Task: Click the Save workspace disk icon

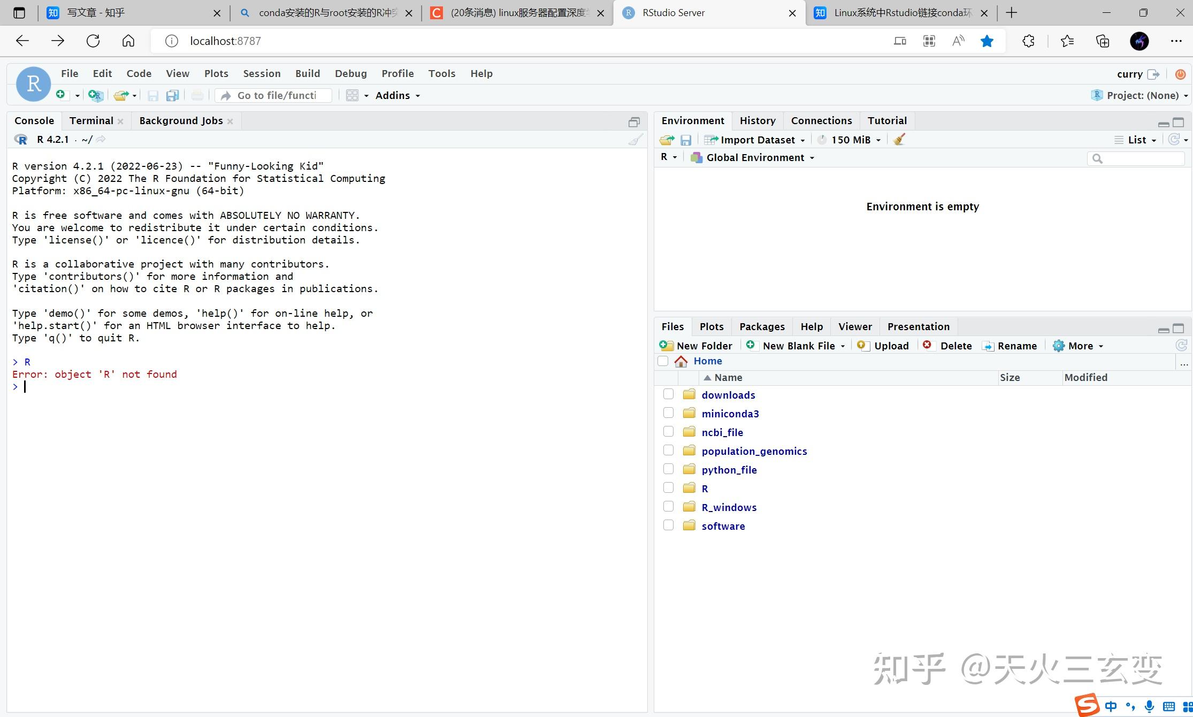Action: tap(686, 140)
